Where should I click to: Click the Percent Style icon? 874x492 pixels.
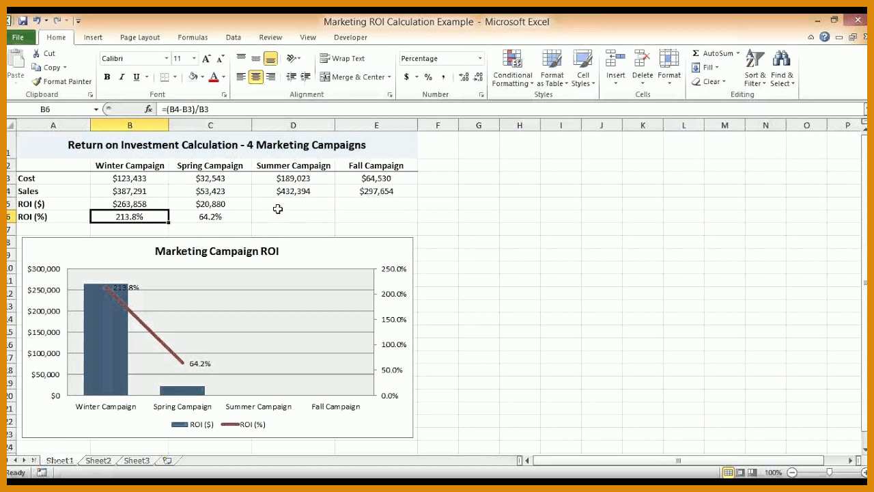tap(428, 77)
